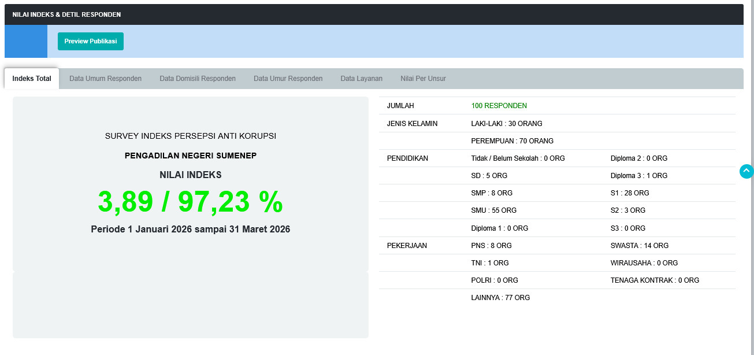Select the PEREMPUAN : 70 ORANG cell

(511, 140)
